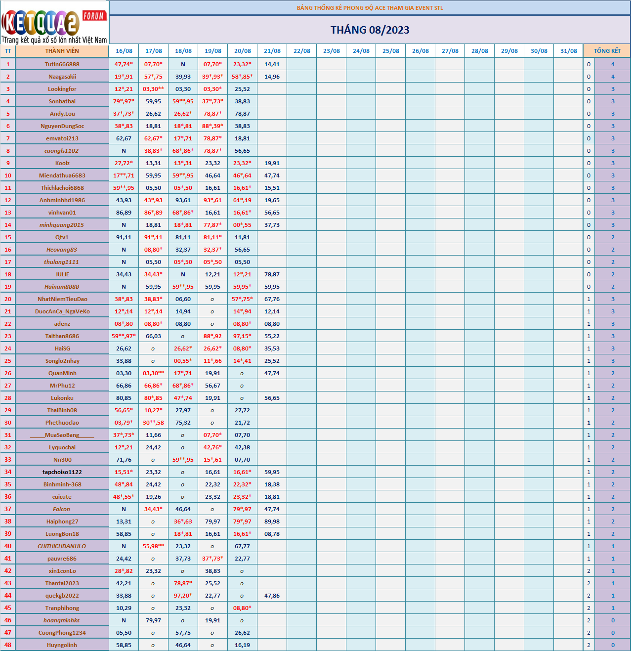Select member name Lookingfor
Screen dimensions: 631x651
pyautogui.click(x=62, y=89)
